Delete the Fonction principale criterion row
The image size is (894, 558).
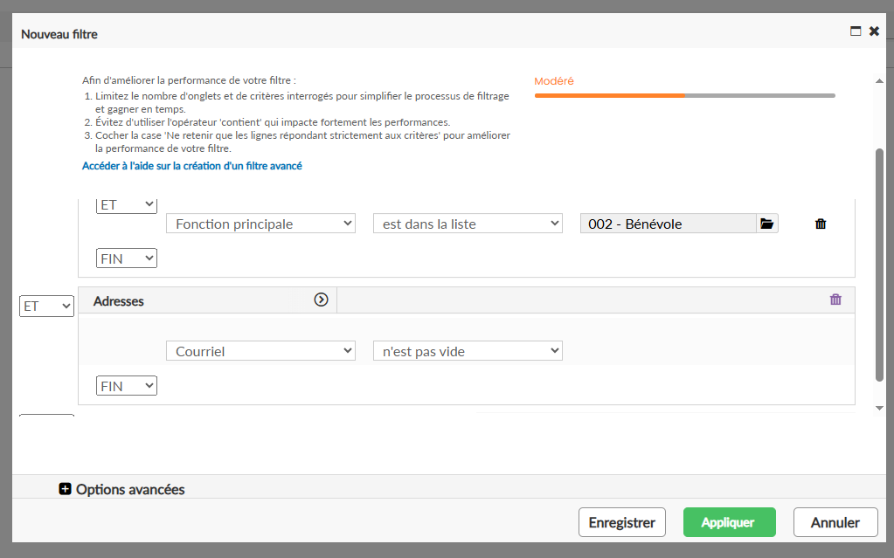point(821,224)
